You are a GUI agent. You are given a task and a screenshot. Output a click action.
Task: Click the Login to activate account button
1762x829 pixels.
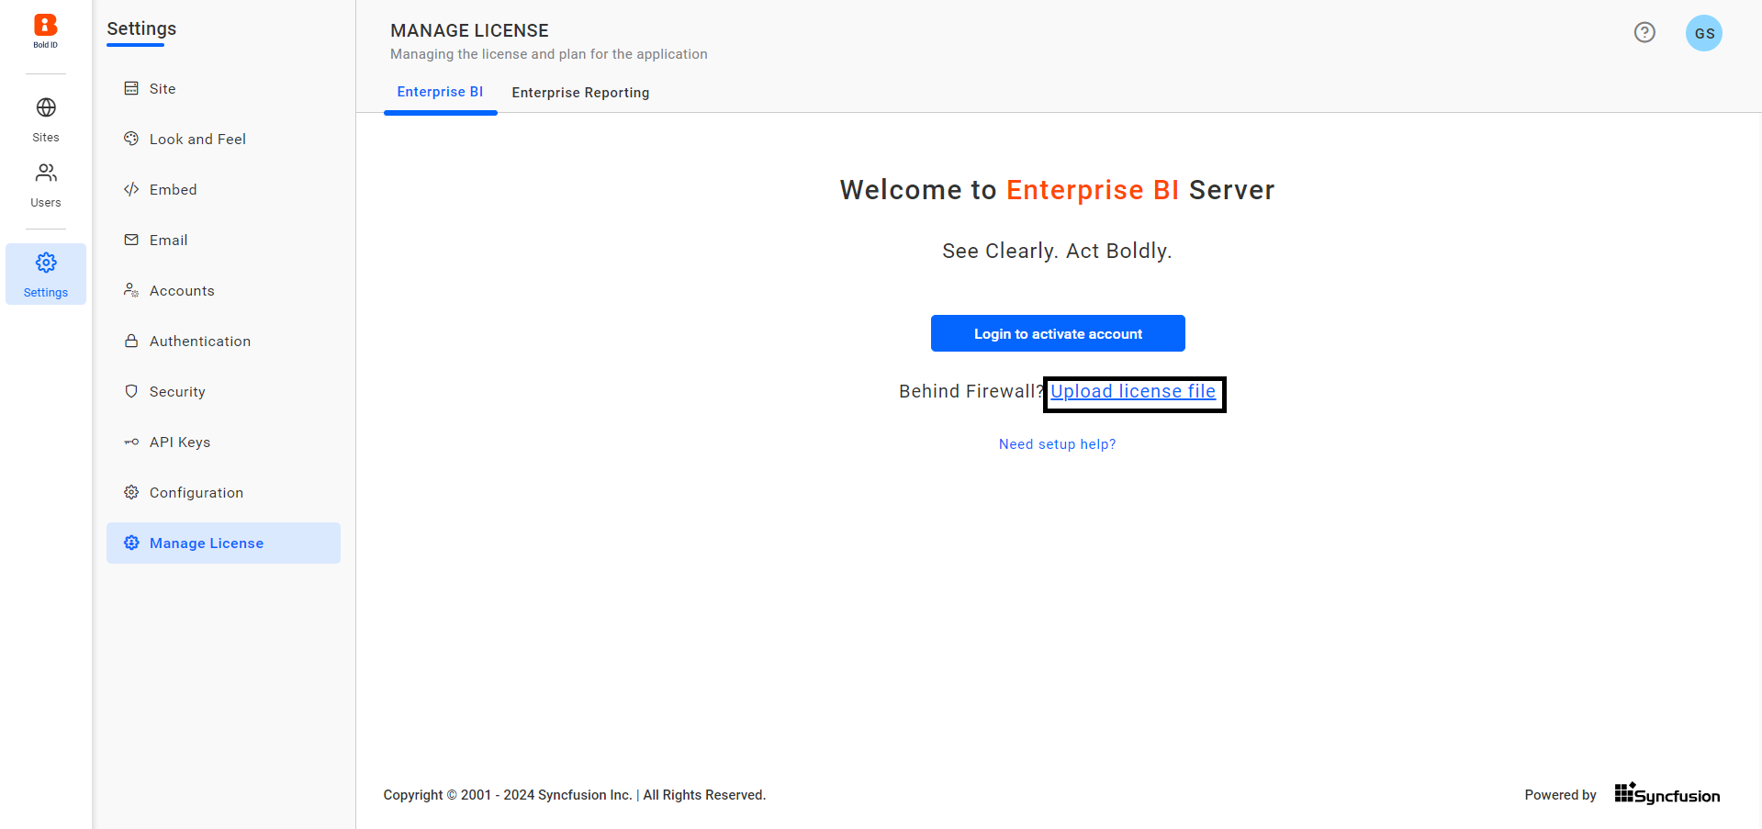pos(1057,333)
